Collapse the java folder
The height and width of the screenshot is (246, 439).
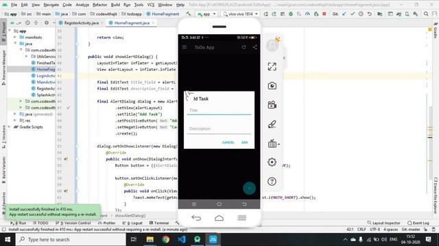click(15, 44)
